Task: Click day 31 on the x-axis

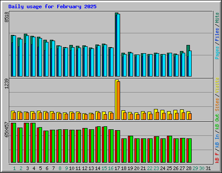Action: click(x=208, y=168)
